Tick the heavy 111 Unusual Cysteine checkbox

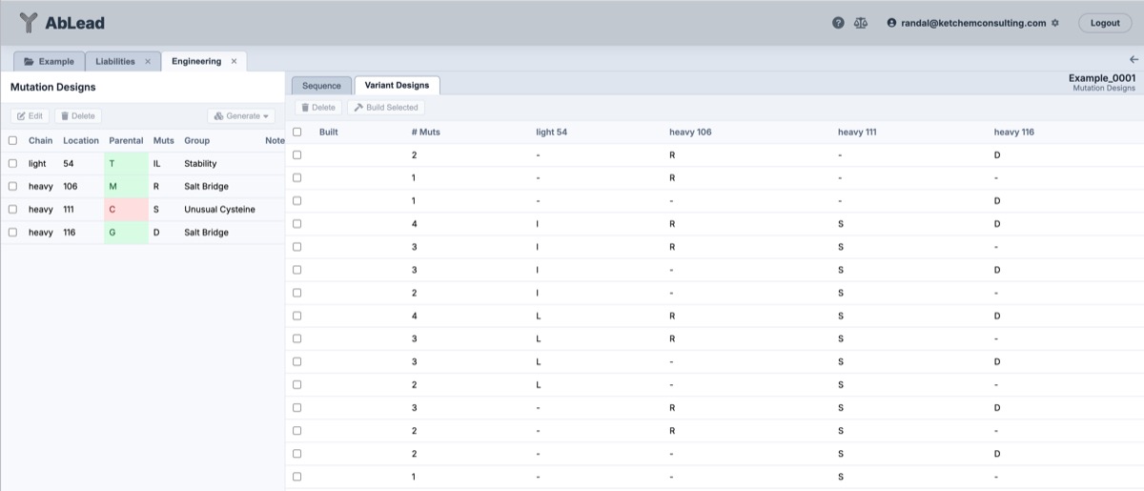pyautogui.click(x=13, y=210)
